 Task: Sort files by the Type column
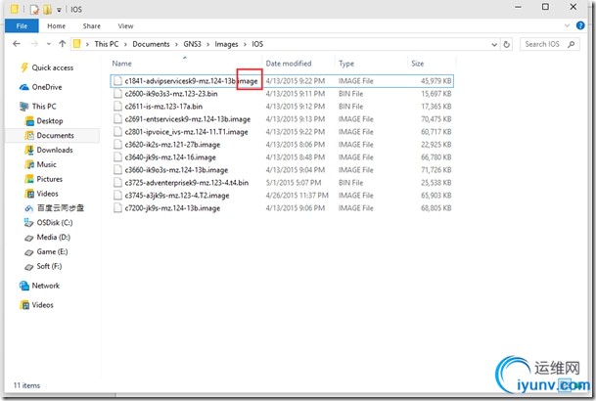point(346,64)
